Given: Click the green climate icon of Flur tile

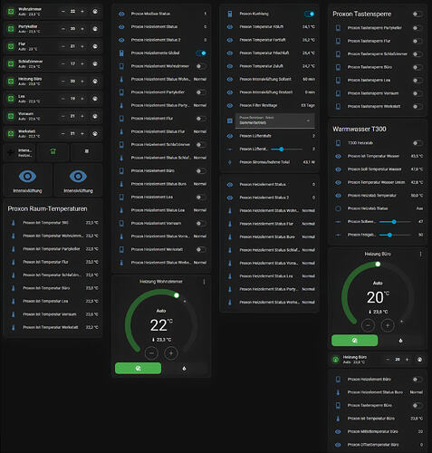Looking at the screenshot, I should pyautogui.click(x=11, y=46).
